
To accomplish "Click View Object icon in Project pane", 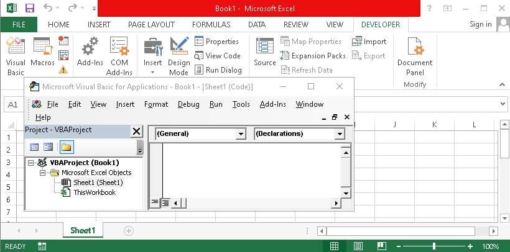I will (x=48, y=147).
